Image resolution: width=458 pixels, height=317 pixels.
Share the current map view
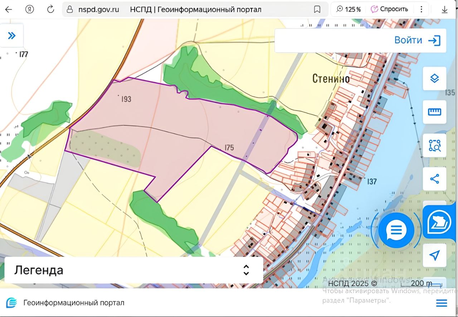pos(434,179)
